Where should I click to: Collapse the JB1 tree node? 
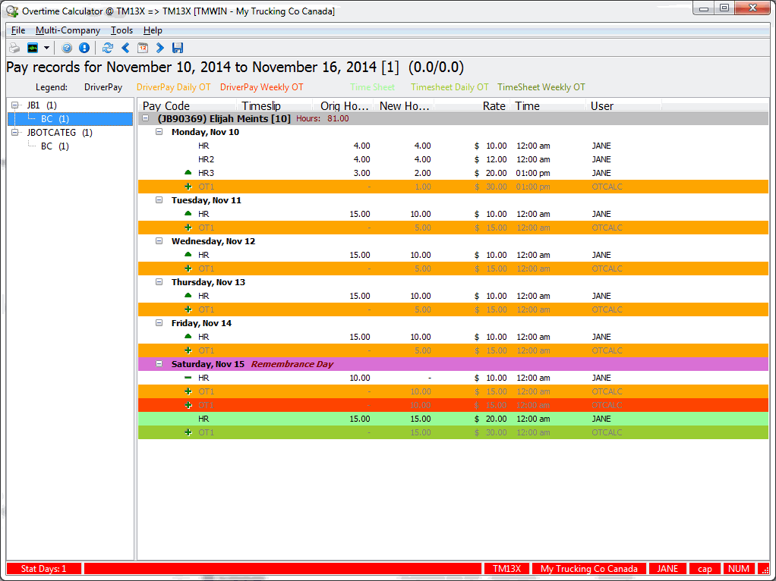15,105
